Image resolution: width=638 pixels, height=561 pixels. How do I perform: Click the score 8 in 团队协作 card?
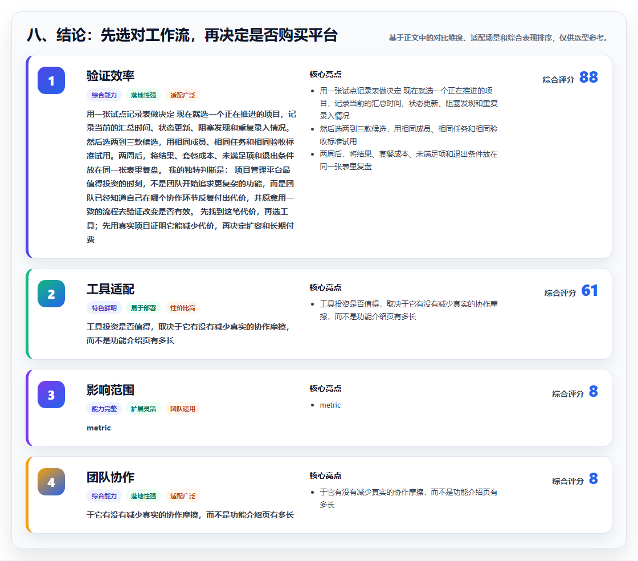[x=593, y=478]
